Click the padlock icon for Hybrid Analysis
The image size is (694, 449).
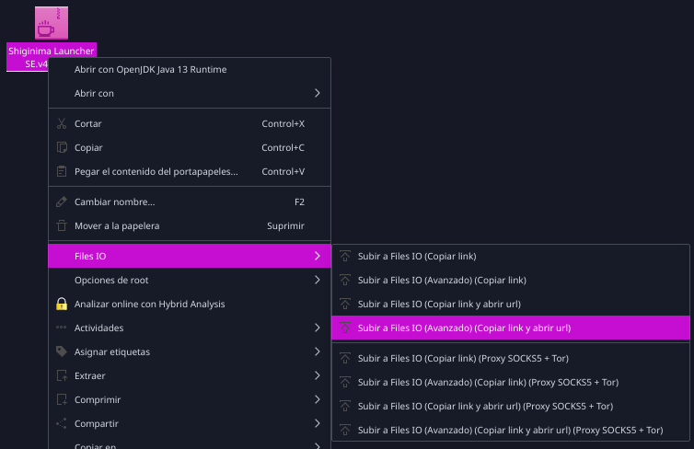tap(62, 304)
